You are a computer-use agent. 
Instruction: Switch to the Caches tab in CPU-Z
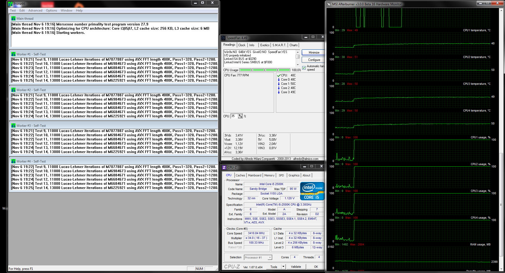240,175
